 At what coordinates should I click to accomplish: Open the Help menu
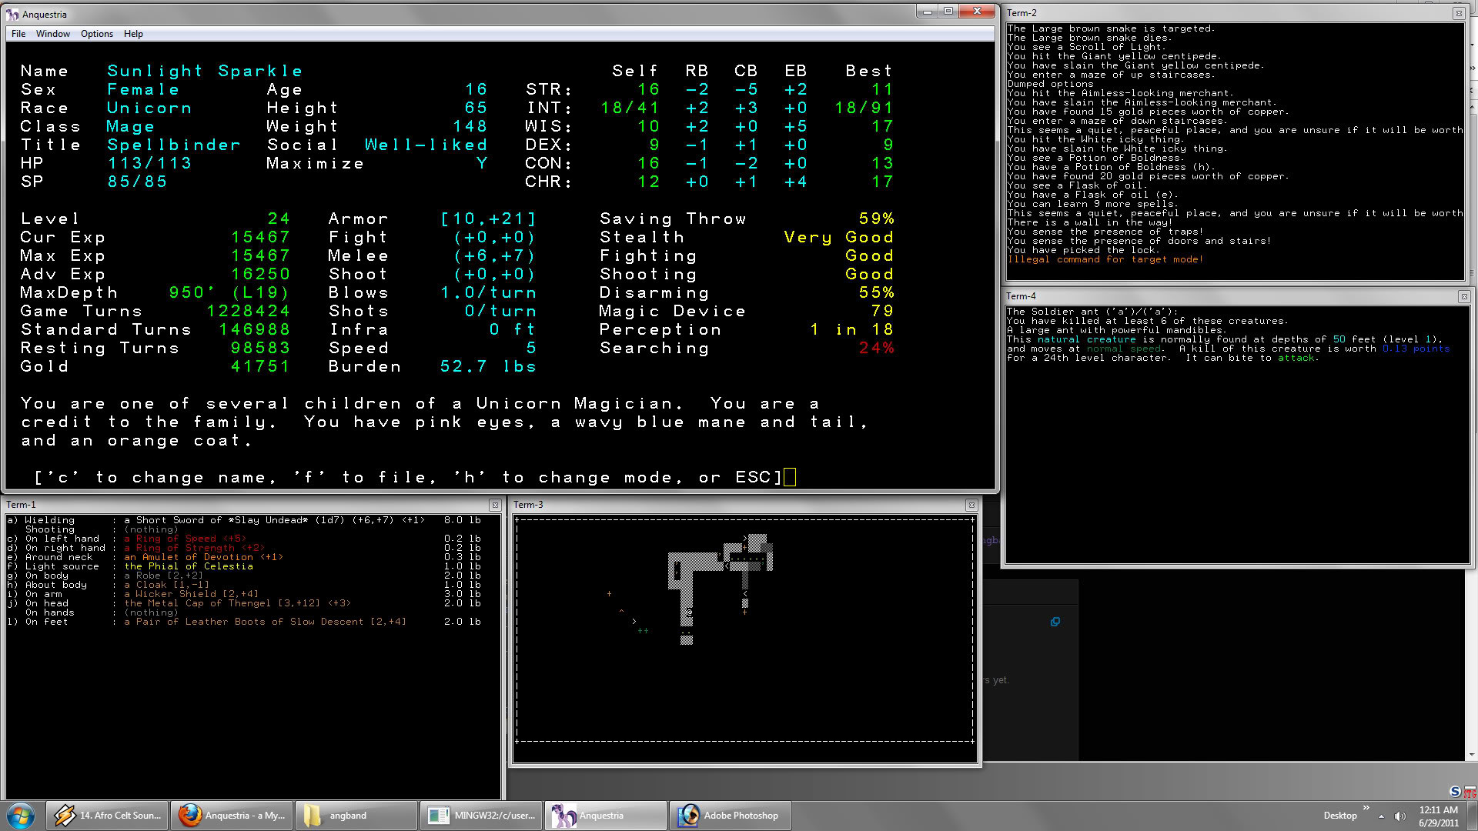click(133, 34)
